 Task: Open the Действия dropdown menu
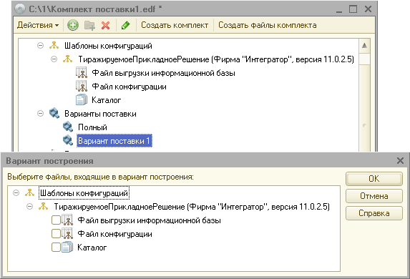(x=38, y=25)
